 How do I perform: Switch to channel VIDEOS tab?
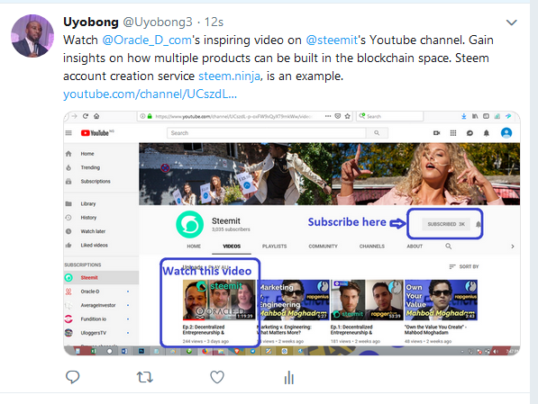click(232, 247)
